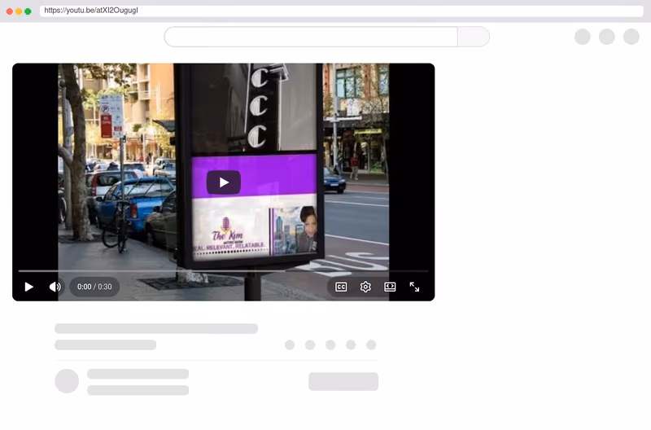Click the yellow minimize window dot

point(19,11)
